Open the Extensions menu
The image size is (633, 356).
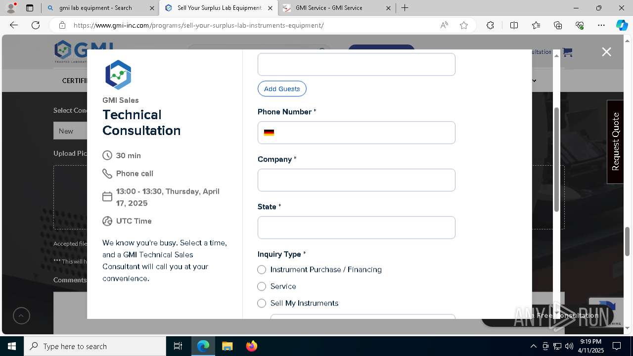point(490,25)
